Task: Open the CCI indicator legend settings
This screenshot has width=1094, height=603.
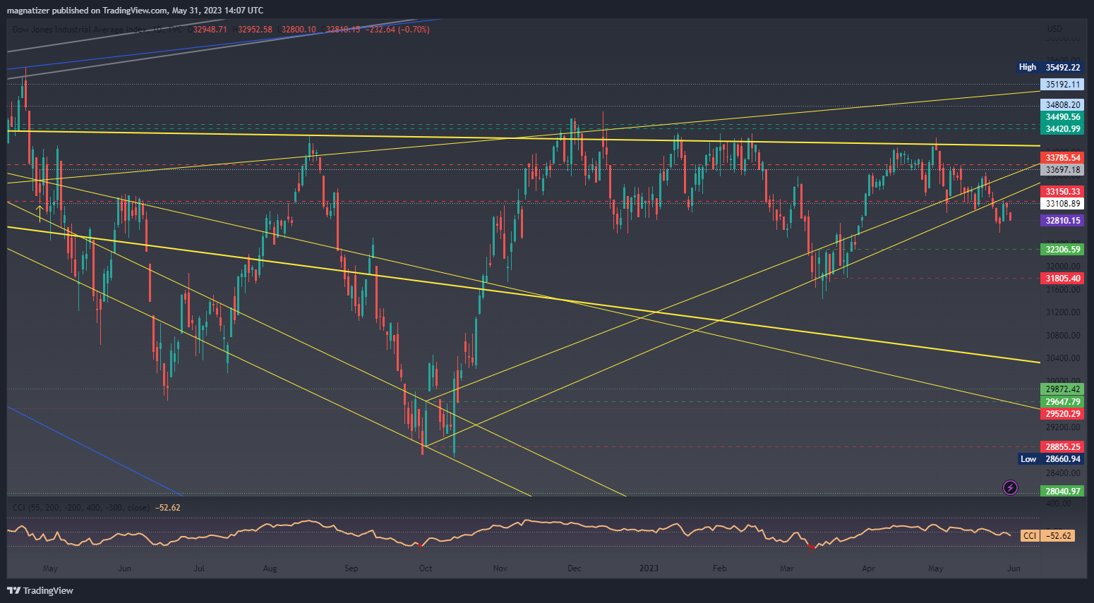Action: [81, 508]
